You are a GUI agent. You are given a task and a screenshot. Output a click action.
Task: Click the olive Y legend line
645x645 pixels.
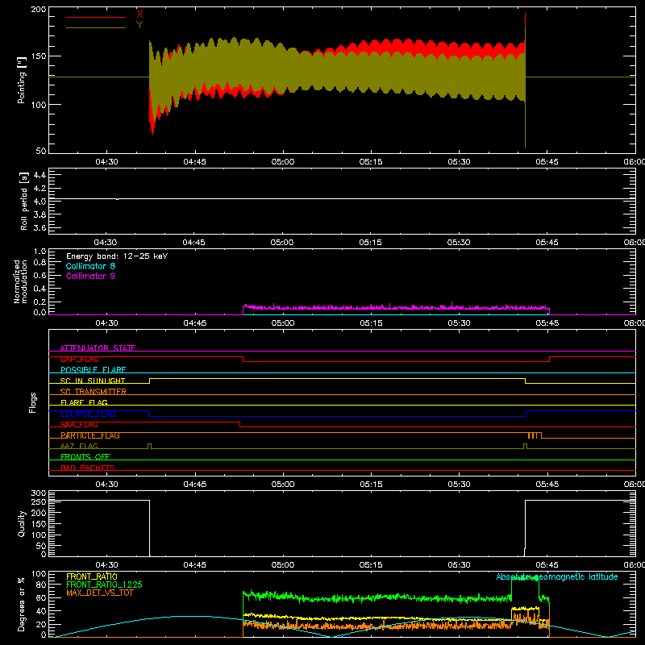[x=96, y=27]
